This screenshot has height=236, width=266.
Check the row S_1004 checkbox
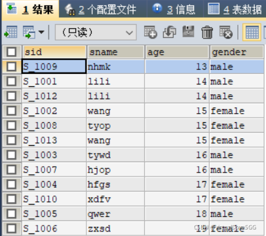point(11,184)
